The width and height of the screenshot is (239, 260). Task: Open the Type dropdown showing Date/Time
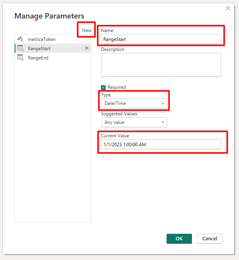(131, 103)
